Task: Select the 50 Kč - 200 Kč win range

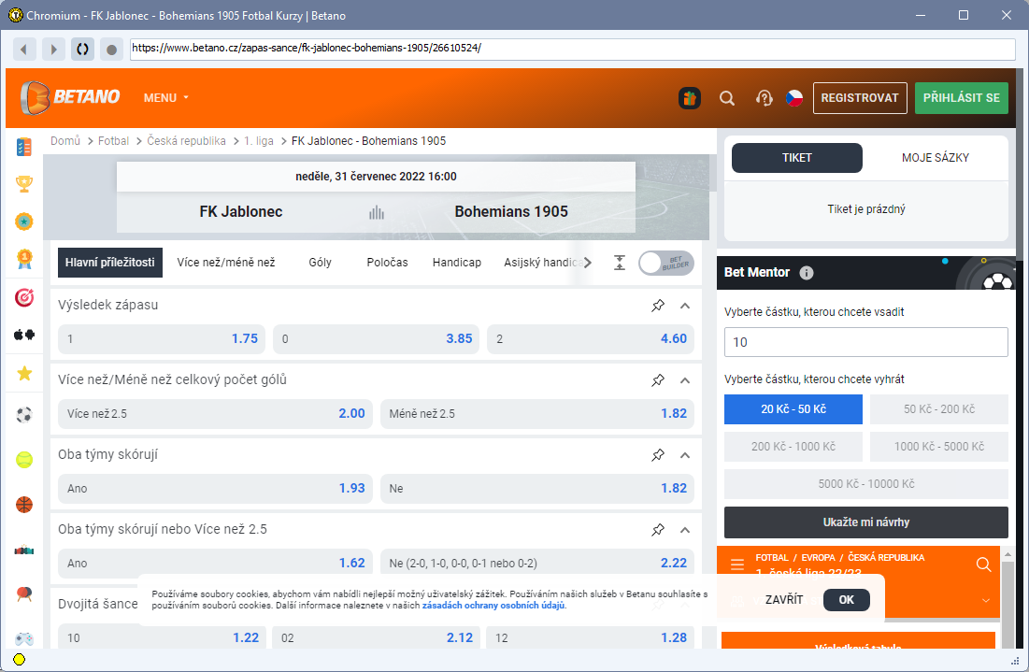Action: click(939, 409)
